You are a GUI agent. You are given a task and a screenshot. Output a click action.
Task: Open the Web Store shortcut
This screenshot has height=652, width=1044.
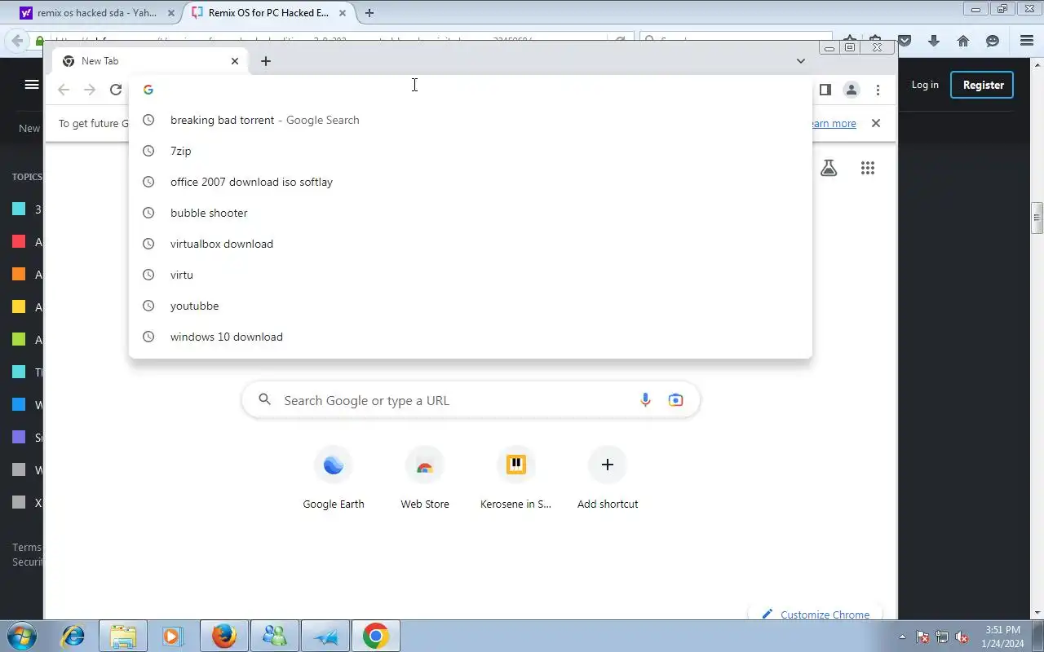coord(425,478)
